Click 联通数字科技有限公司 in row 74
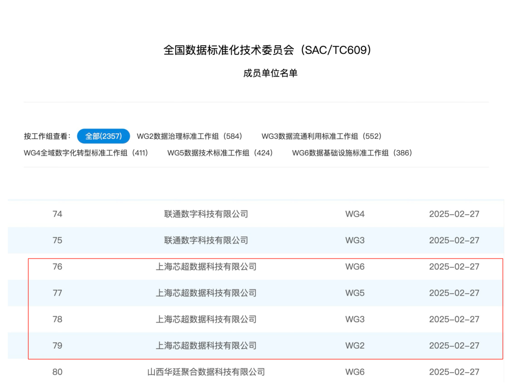Image resolution: width=521 pixels, height=390 pixels. pyautogui.click(x=206, y=214)
